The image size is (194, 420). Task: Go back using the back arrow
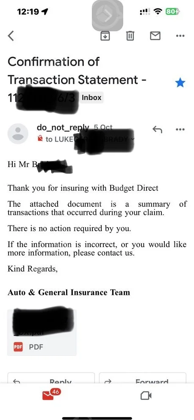tap(11, 36)
